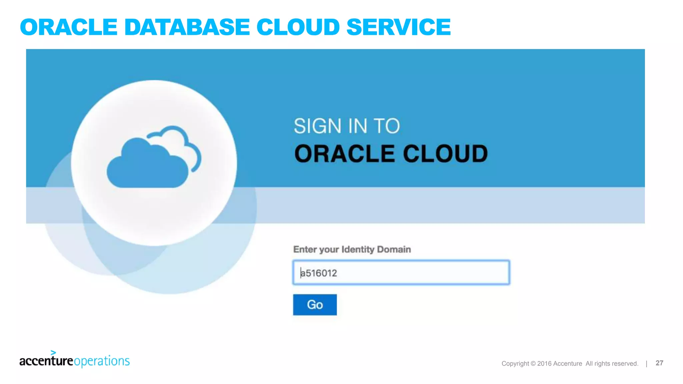
Task: Click the slide title 'ORACLE DATABASE CLOUD SERVICE'
Action: [235, 27]
